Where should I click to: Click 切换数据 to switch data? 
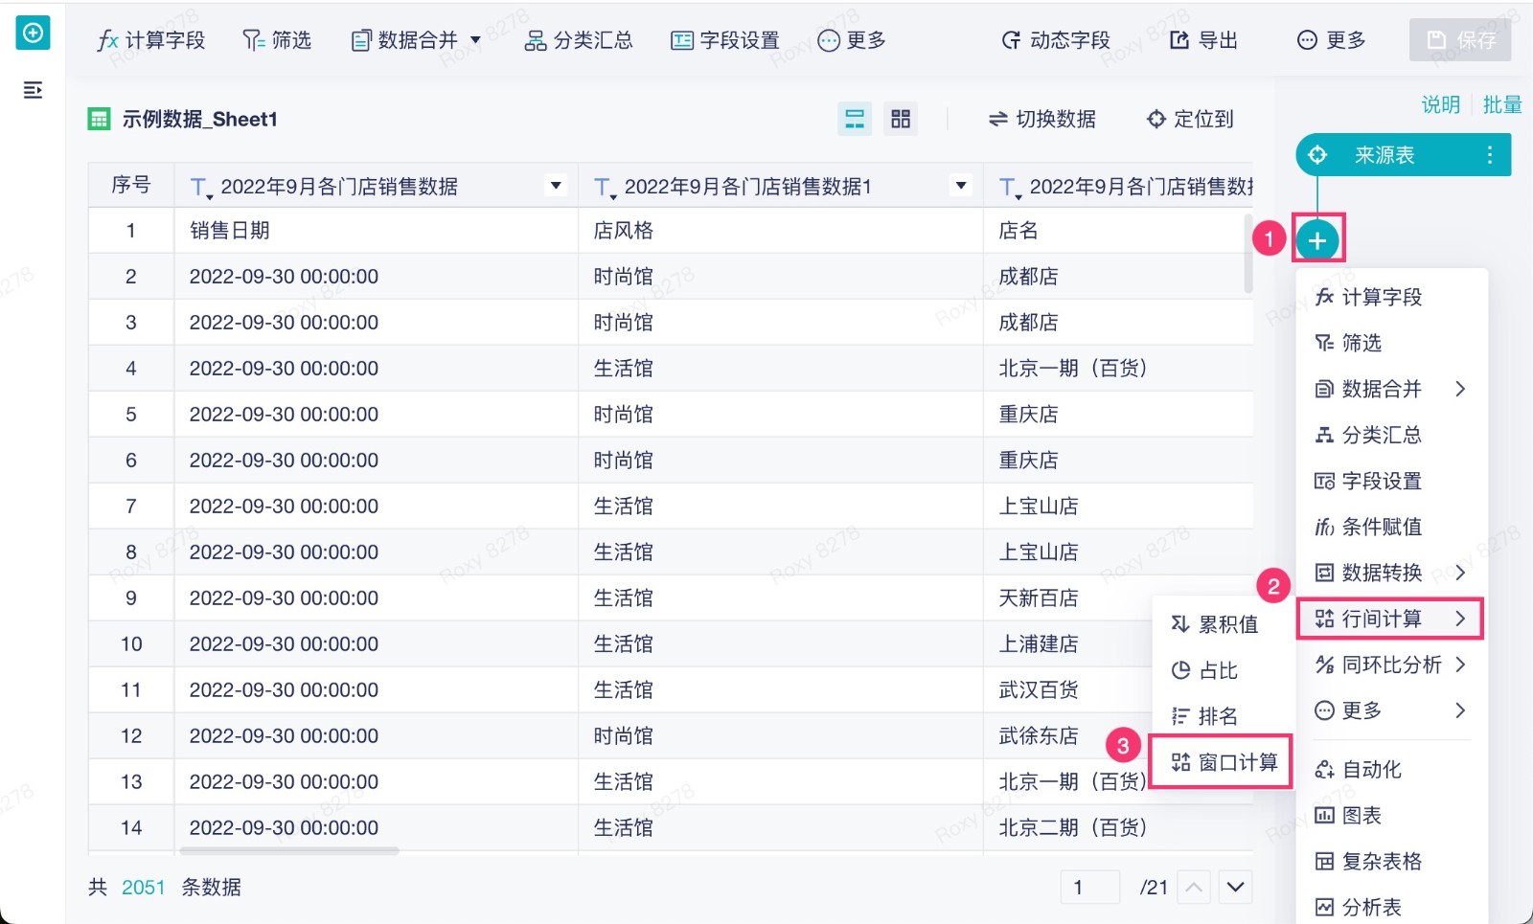click(1042, 119)
